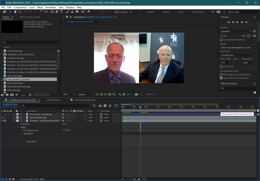Uncheck Move time to preview time
260x181 pixels.
coord(221,78)
